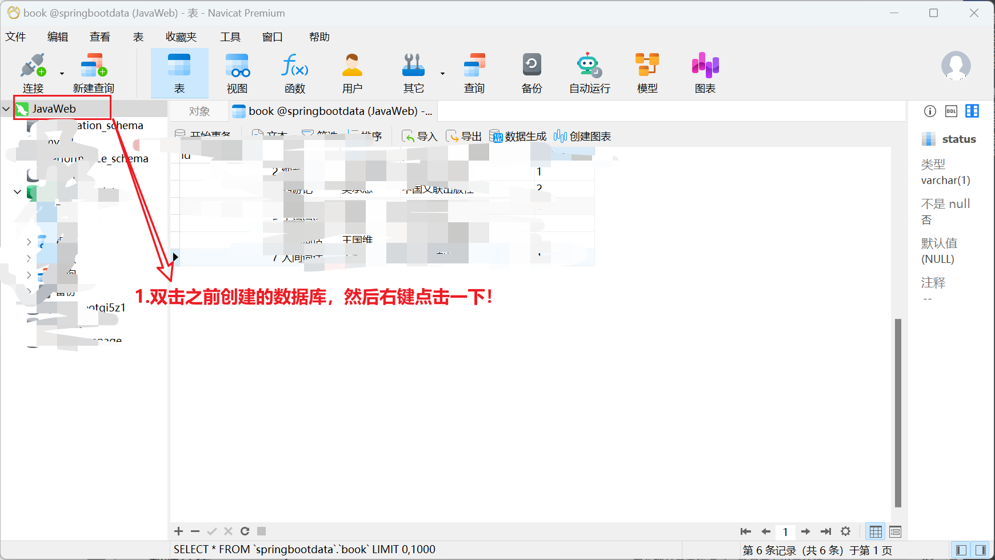The image size is (995, 560).
Task: Click the vertical scrollbar of data grid
Action: 898,413
